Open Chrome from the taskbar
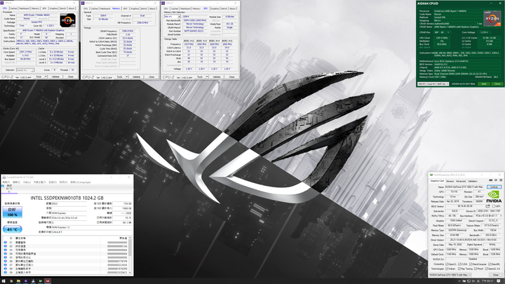The height and width of the screenshot is (284, 505). (x=11, y=281)
